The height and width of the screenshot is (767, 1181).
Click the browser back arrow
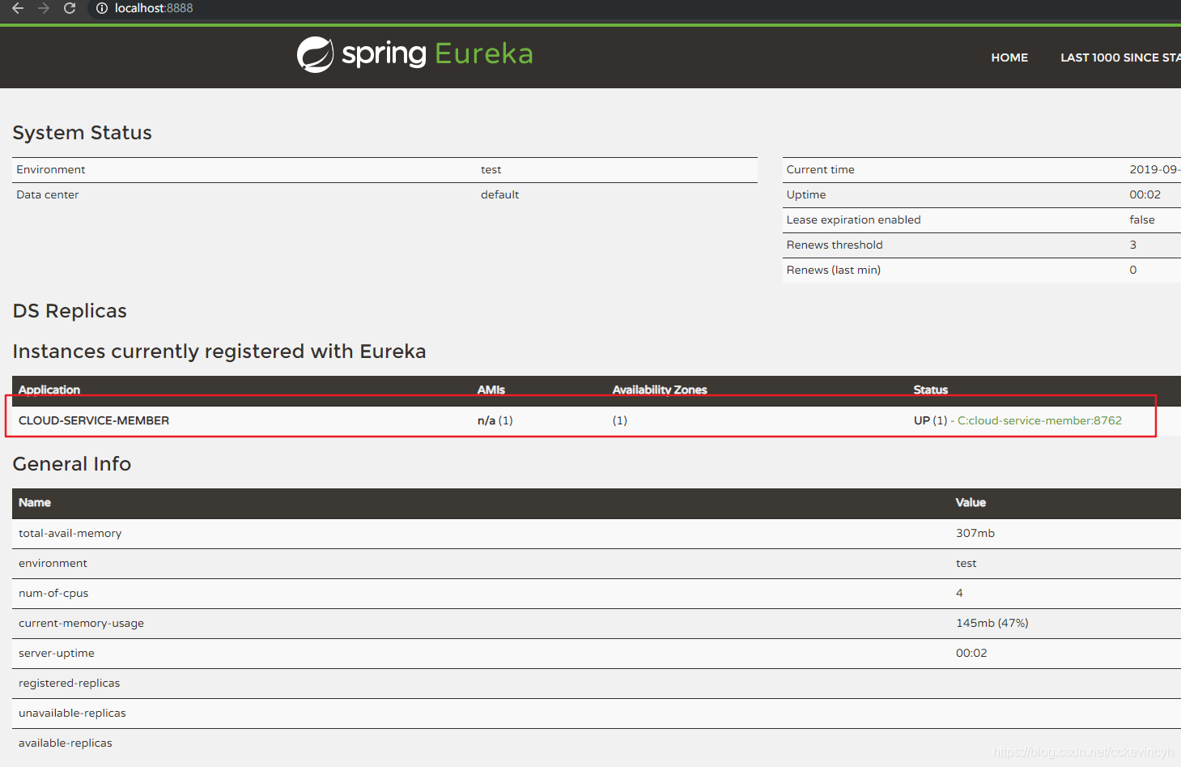(18, 8)
